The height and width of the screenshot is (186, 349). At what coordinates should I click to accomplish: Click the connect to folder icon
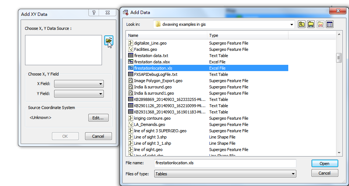311,24
